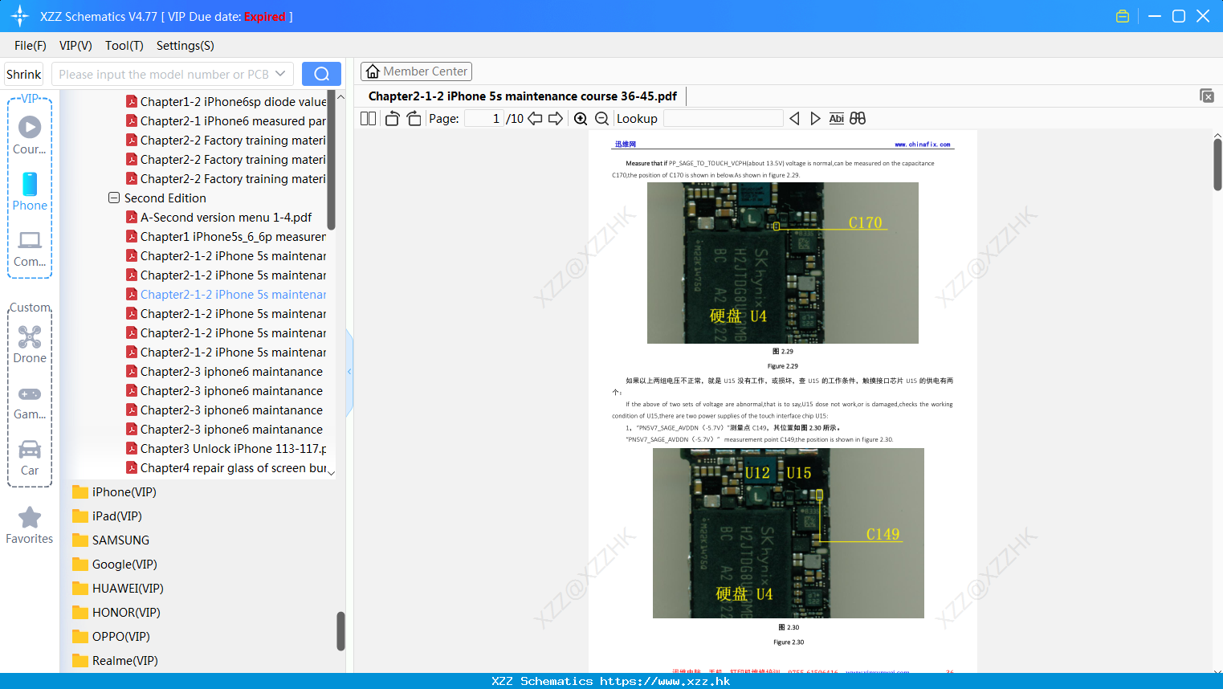Viewport: 1223px width, 689px height.
Task: Click the XZZ Schematics logo icon
Action: click(20, 16)
